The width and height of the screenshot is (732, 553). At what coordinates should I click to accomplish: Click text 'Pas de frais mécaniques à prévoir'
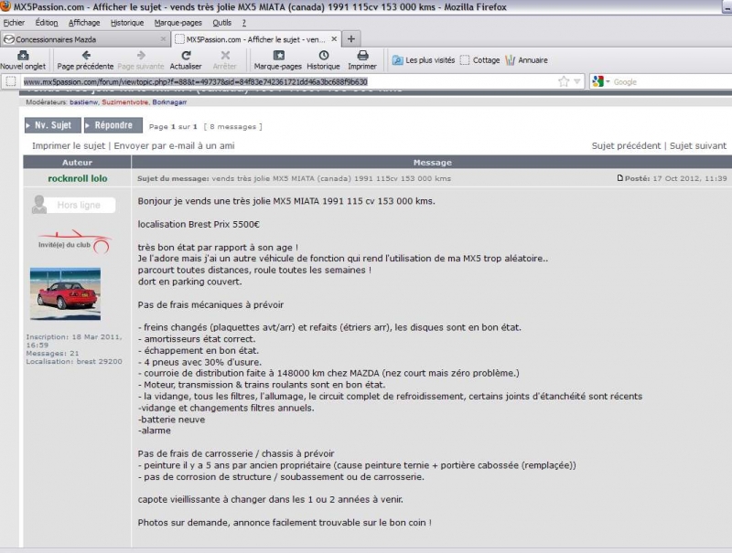click(210, 305)
